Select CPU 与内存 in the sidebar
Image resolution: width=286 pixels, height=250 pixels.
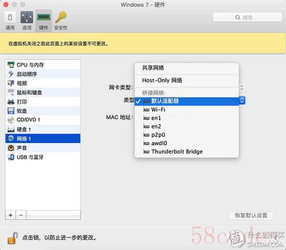pos(30,65)
